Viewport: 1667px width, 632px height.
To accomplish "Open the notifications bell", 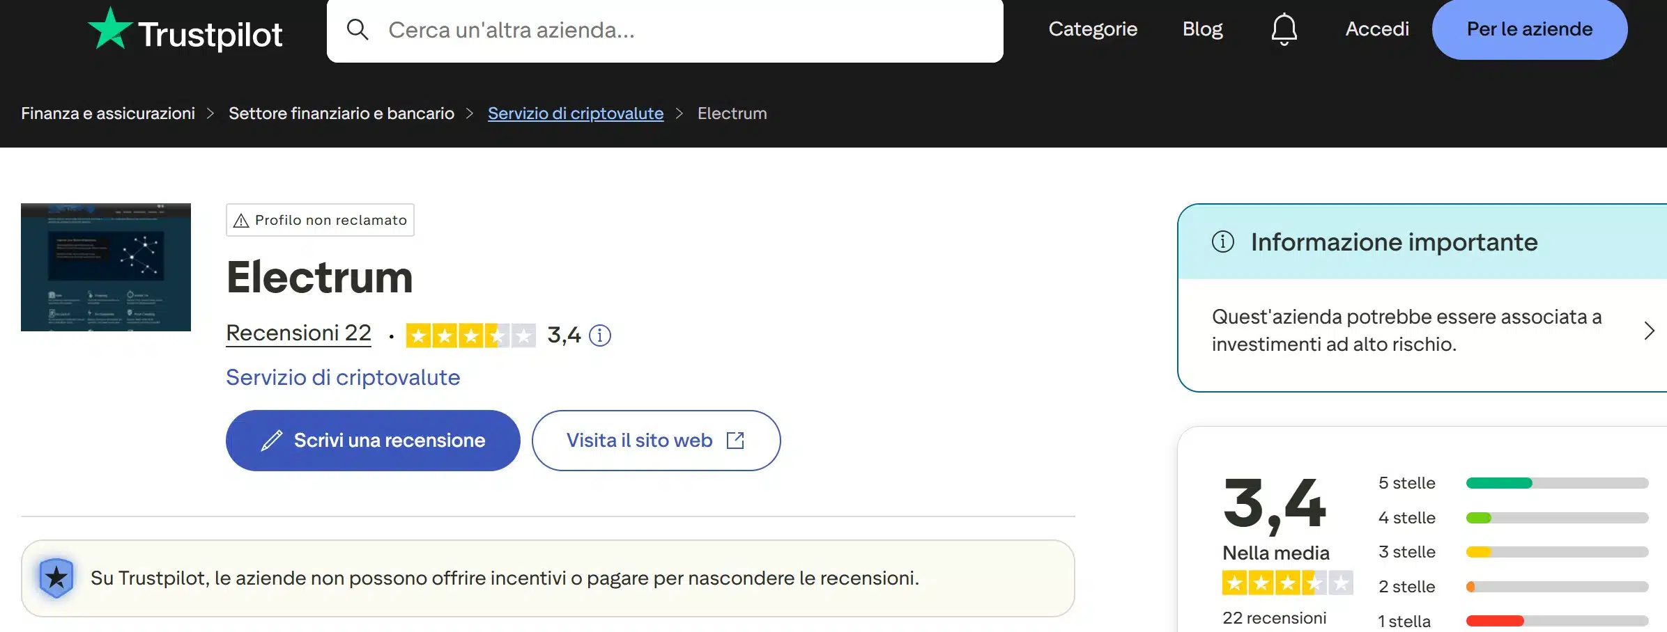I will point(1283,29).
